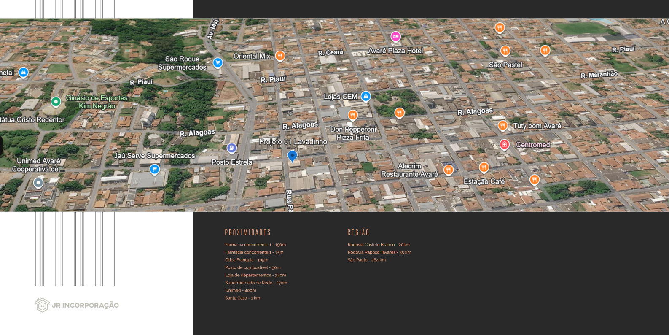Select 'Unimed - 400m' entry
Image resolution: width=669 pixels, height=335 pixels.
pos(241,290)
